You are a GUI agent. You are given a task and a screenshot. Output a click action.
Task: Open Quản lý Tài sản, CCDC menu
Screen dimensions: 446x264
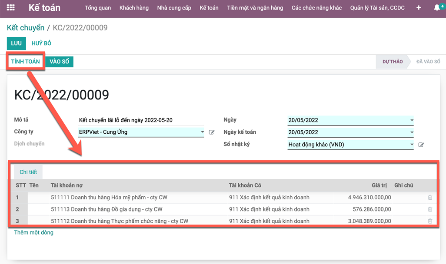tap(377, 8)
